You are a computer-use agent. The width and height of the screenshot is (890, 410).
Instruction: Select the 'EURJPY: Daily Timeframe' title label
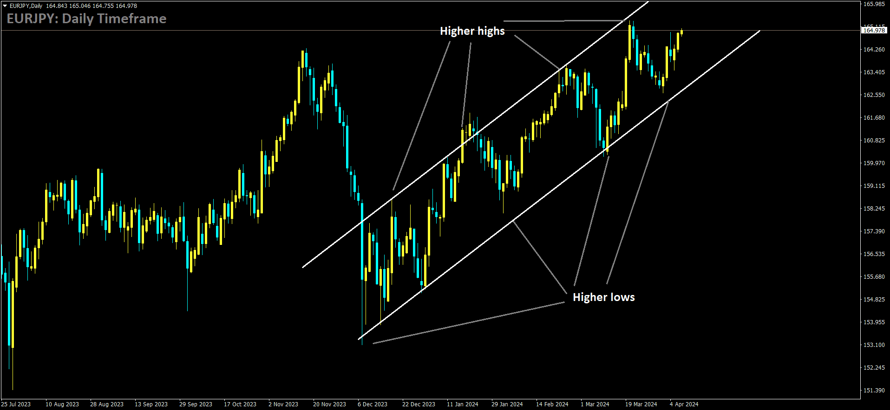click(x=87, y=19)
